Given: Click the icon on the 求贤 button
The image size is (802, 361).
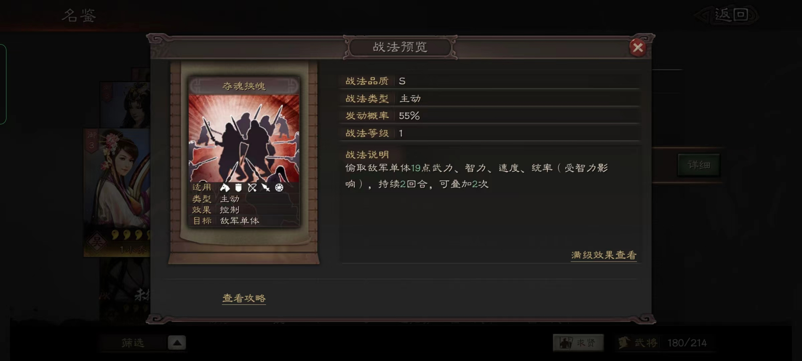Looking at the screenshot, I should pyautogui.click(x=566, y=343).
